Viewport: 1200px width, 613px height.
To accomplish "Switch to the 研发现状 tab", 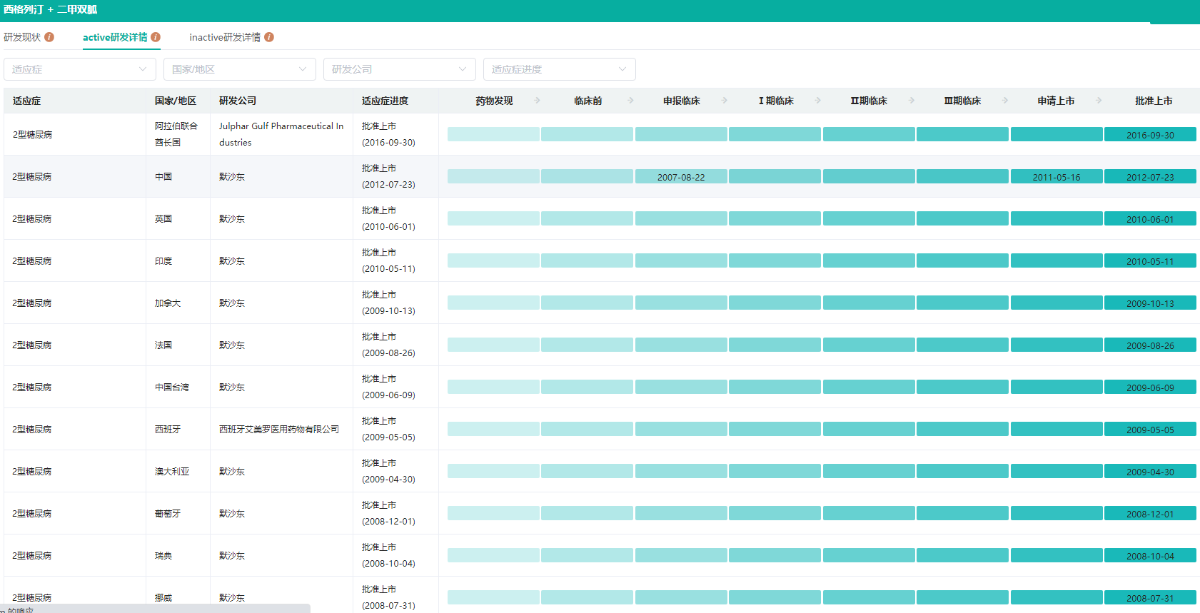I will coord(22,37).
